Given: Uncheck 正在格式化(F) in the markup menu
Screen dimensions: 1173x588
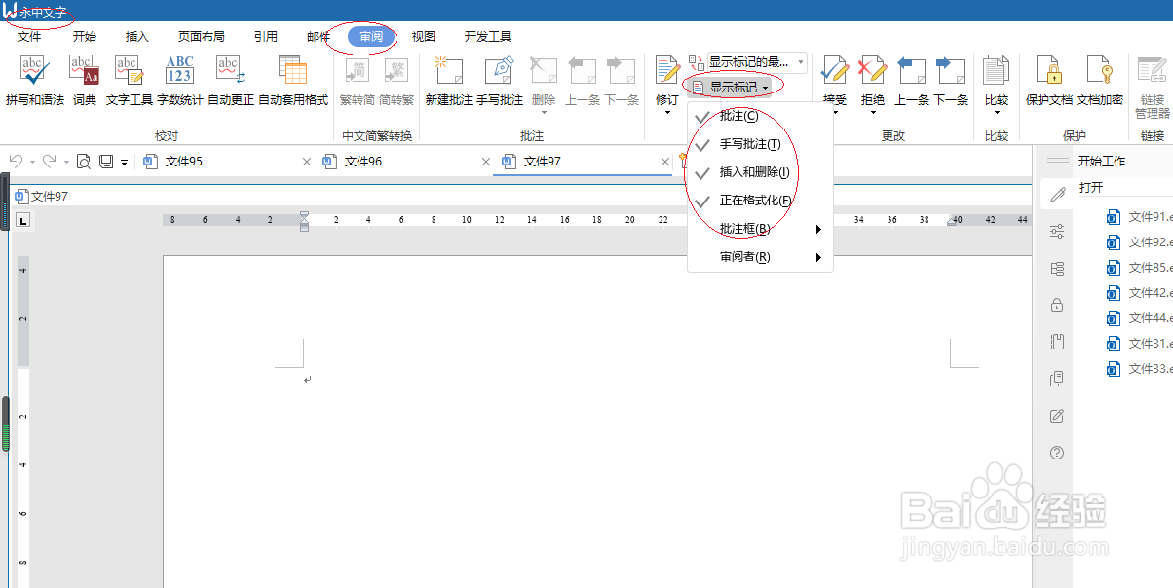Looking at the screenshot, I should [760, 201].
